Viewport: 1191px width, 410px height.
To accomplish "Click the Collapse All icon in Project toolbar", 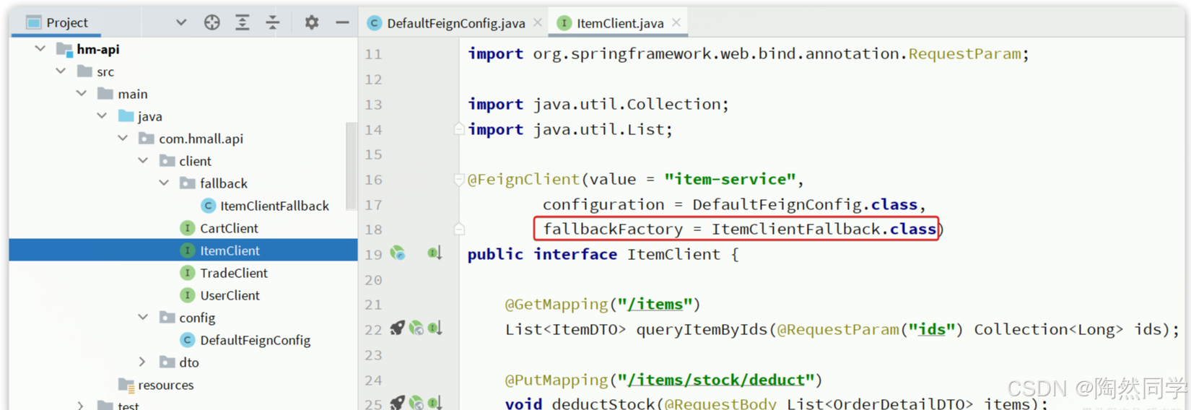I will pyautogui.click(x=273, y=22).
